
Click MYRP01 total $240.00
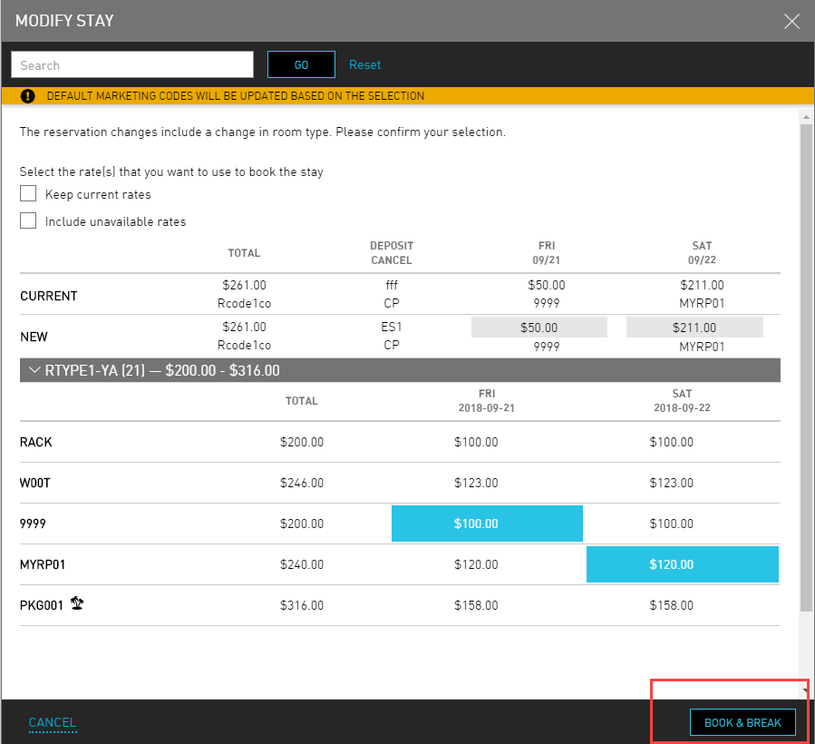point(302,564)
